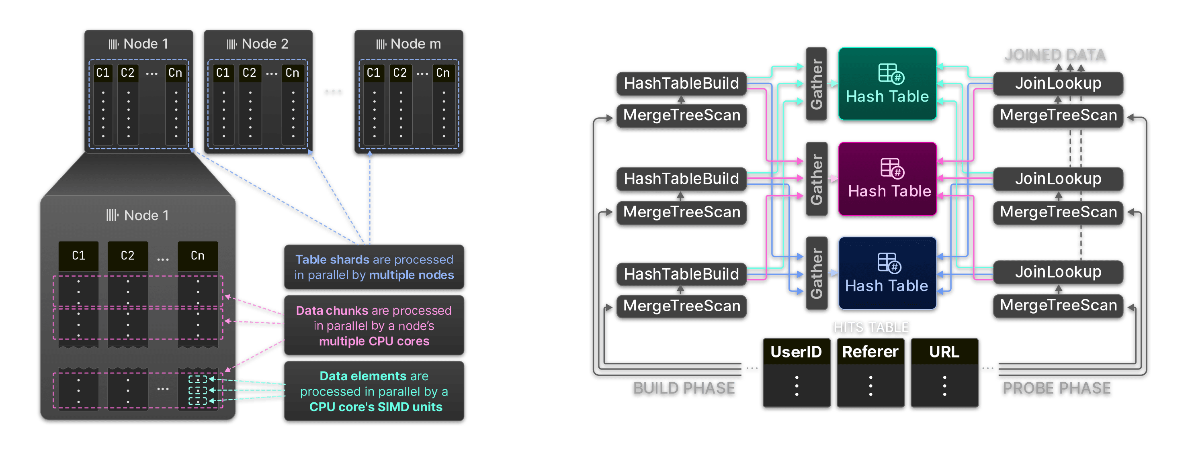Click the URL column header
Viewport: 1192px width, 455px height.
pyautogui.click(x=944, y=352)
